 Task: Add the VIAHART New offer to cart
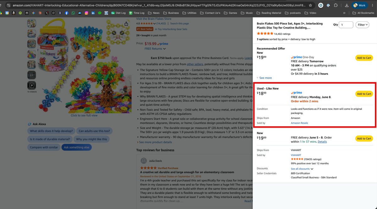pos(364,139)
